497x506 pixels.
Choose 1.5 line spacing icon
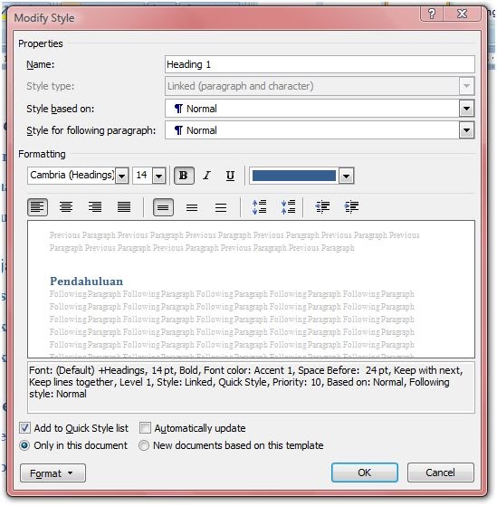[x=192, y=207]
